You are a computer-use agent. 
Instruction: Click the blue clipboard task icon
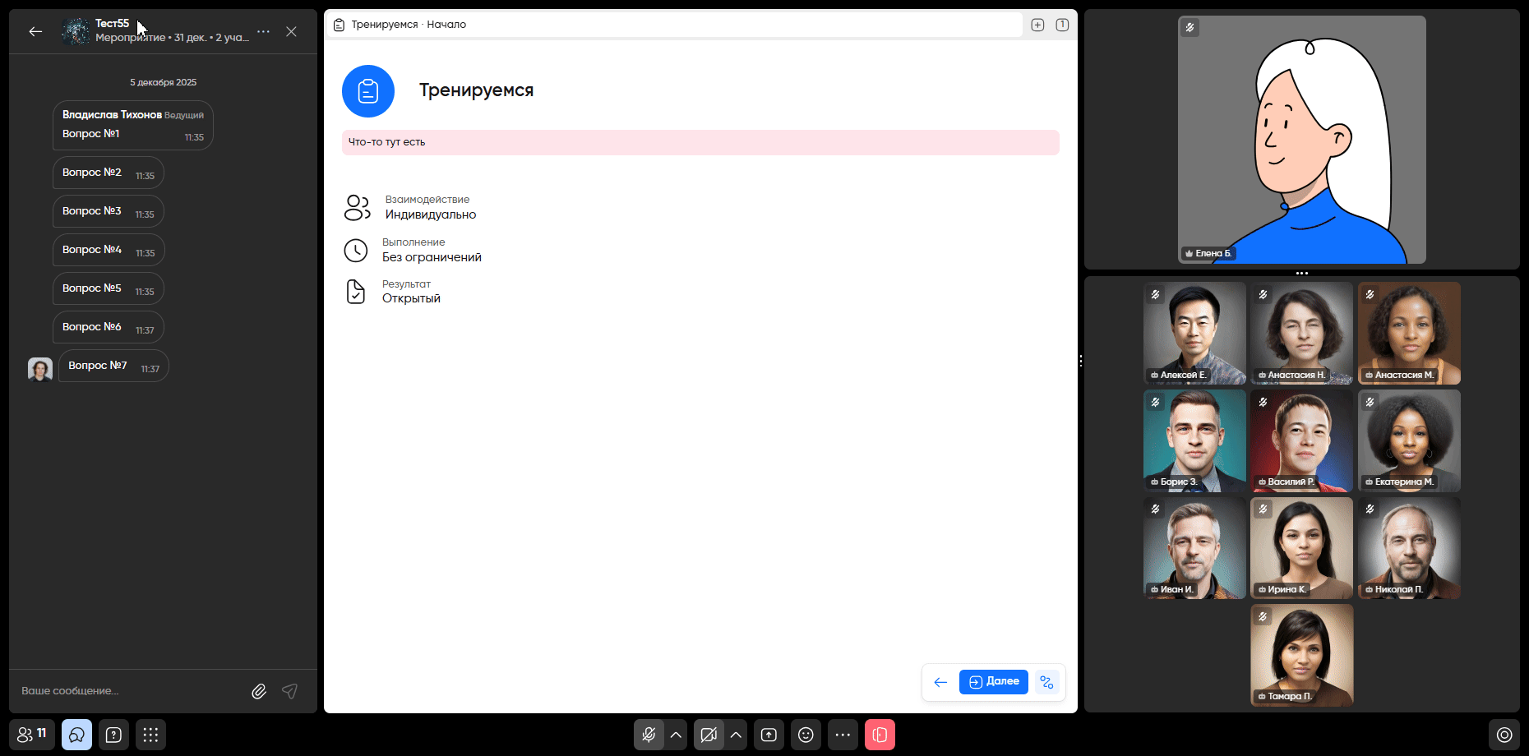[x=368, y=91]
